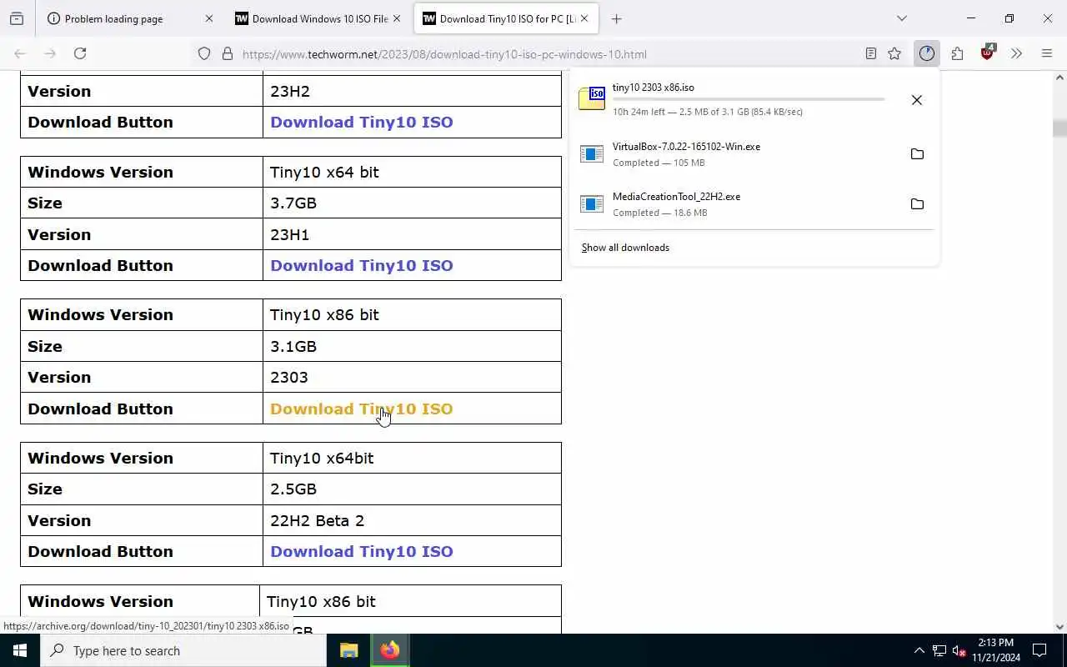Open Firefox View tab list icon
The width and height of the screenshot is (1067, 667).
[17, 18]
